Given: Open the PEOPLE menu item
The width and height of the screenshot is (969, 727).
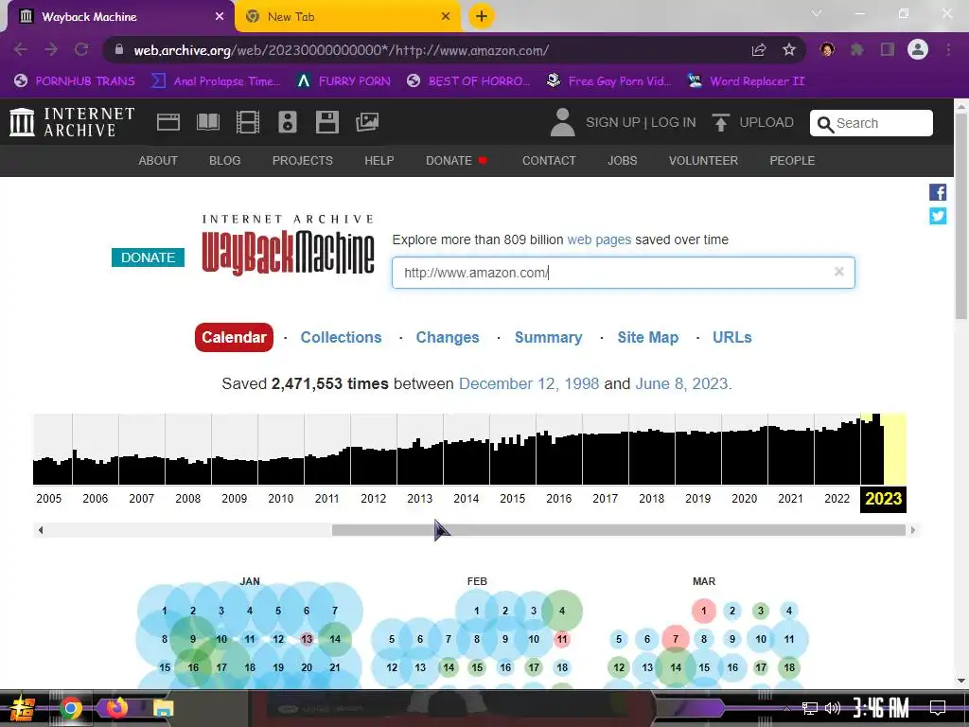Looking at the screenshot, I should point(792,160).
